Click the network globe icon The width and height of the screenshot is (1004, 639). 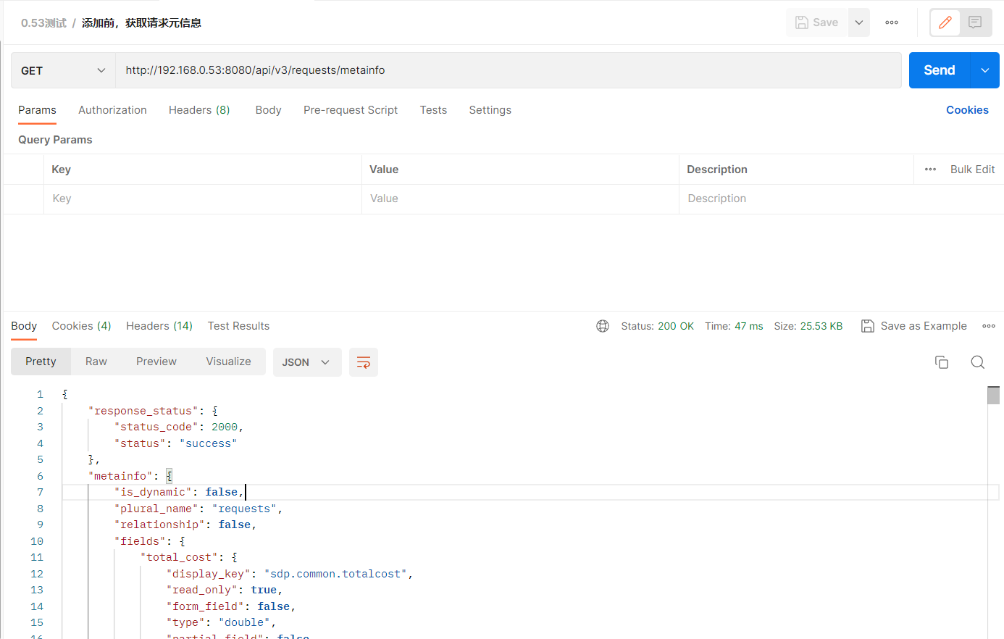click(603, 326)
